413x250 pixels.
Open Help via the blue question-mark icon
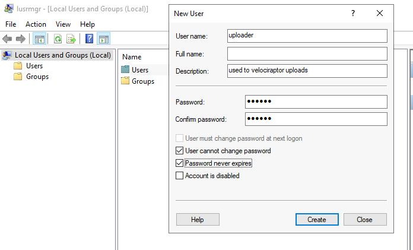click(89, 39)
